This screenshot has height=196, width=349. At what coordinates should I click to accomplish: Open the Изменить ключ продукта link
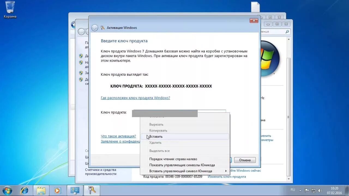click(227, 177)
